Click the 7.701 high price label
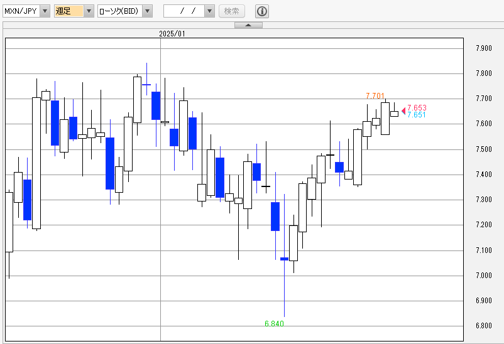 pos(375,95)
